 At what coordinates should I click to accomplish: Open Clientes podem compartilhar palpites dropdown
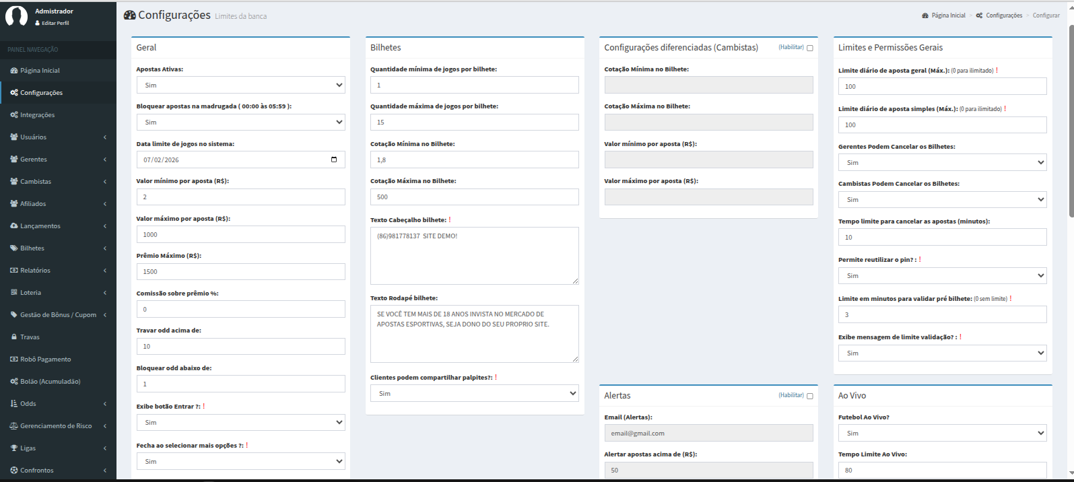474,394
